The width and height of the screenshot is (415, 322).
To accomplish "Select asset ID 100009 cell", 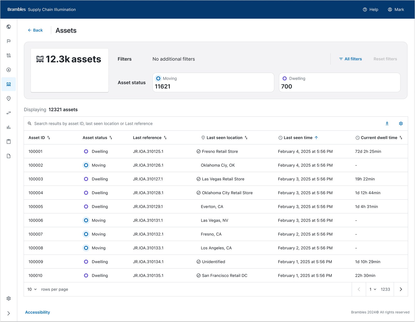I will pos(36,262).
